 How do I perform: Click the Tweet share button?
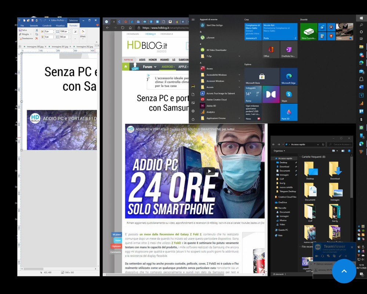[117, 240]
